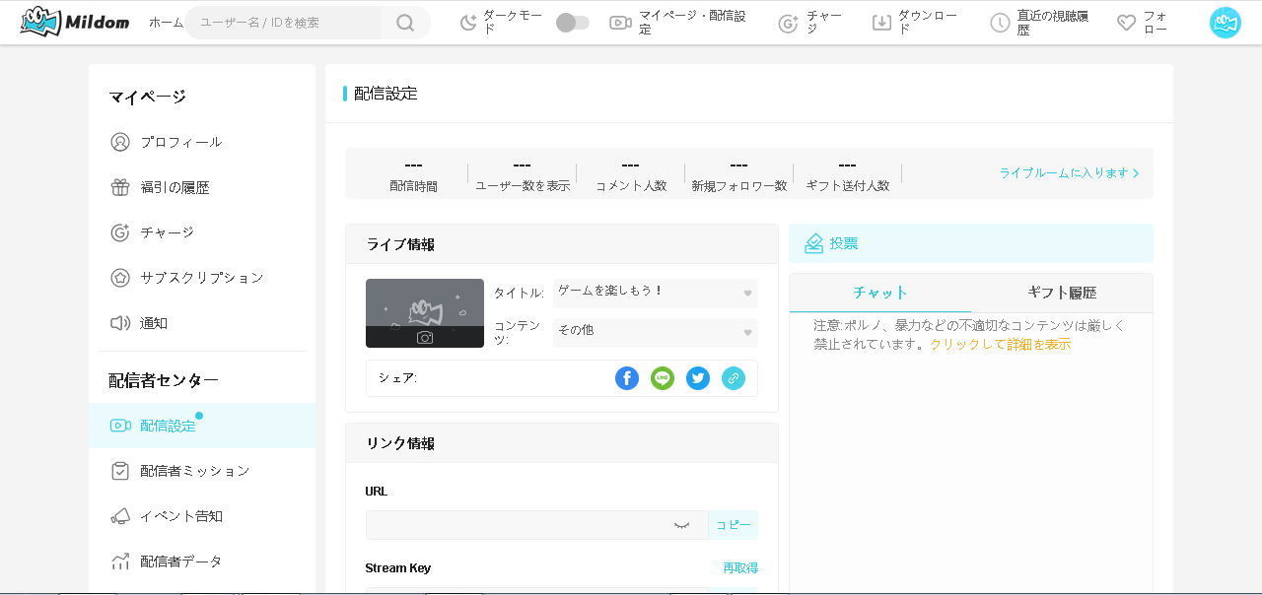The width and height of the screenshot is (1262, 595).
Task: Click the ギフト送付人数 stat
Action: pos(847,174)
